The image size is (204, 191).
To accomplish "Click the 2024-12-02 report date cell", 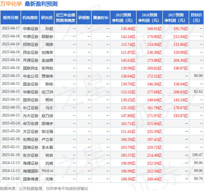I will point(11,179).
